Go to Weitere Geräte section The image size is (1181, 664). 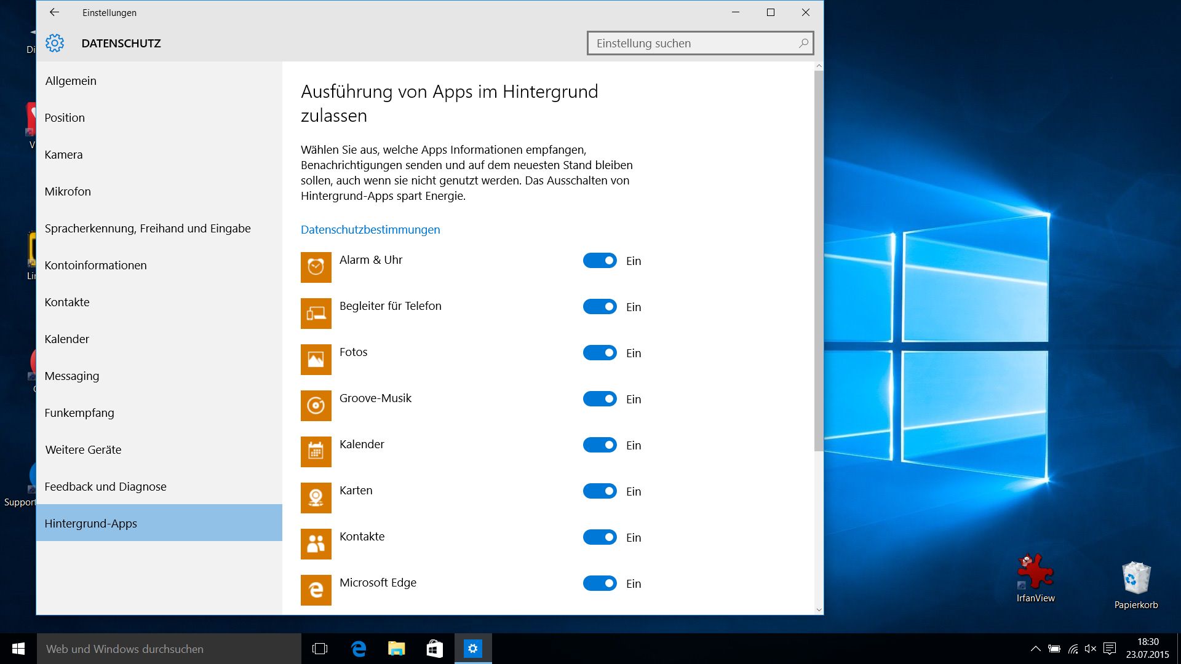159,449
